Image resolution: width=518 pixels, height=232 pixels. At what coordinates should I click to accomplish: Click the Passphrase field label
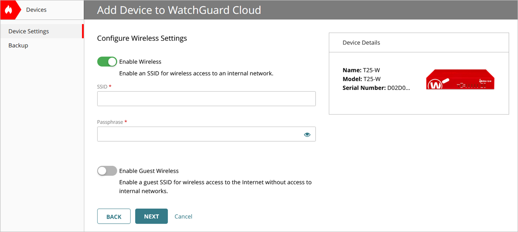pyautogui.click(x=112, y=122)
